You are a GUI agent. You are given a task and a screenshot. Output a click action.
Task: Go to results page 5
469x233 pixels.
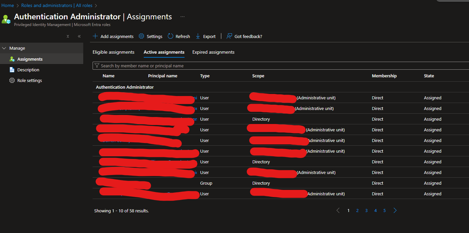coord(384,210)
